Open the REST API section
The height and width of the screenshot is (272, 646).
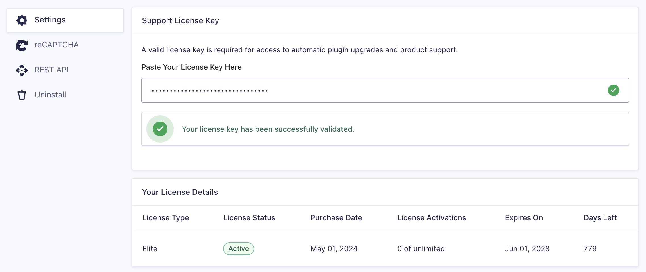[x=51, y=70]
